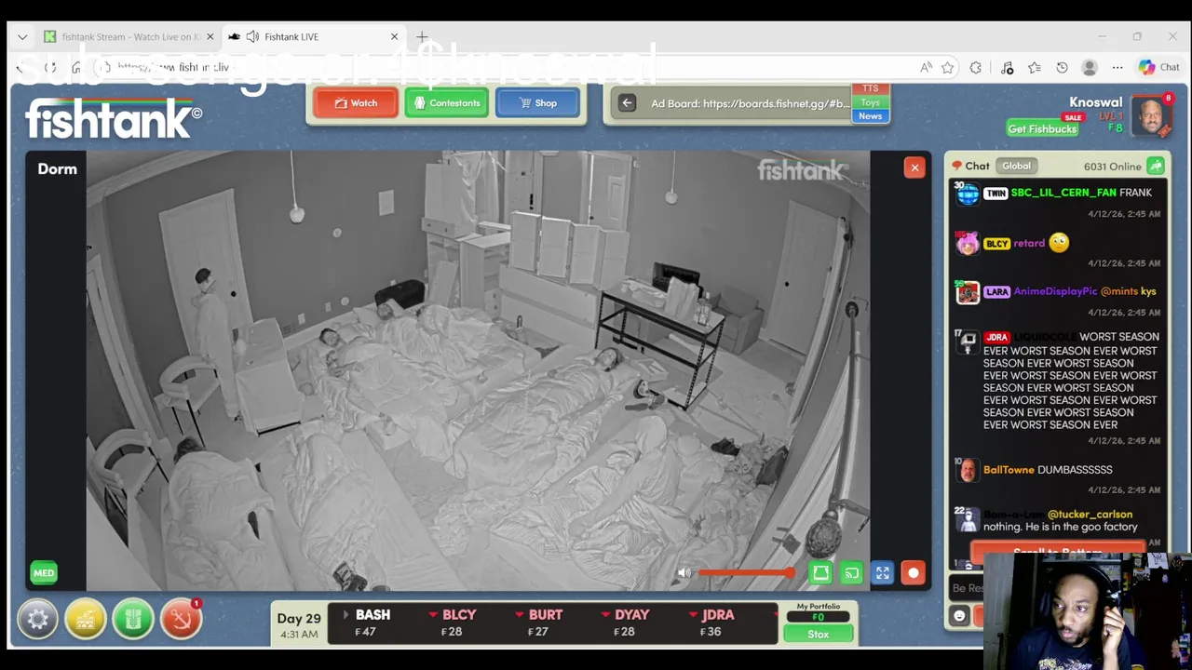Start clip recording with the red record button
Screen dimensions: 1192x670
(913, 573)
